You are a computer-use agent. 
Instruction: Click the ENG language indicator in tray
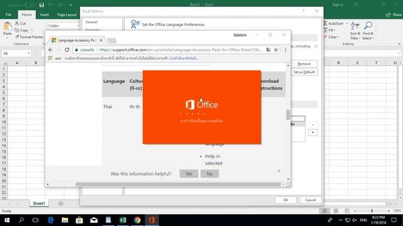(363, 220)
